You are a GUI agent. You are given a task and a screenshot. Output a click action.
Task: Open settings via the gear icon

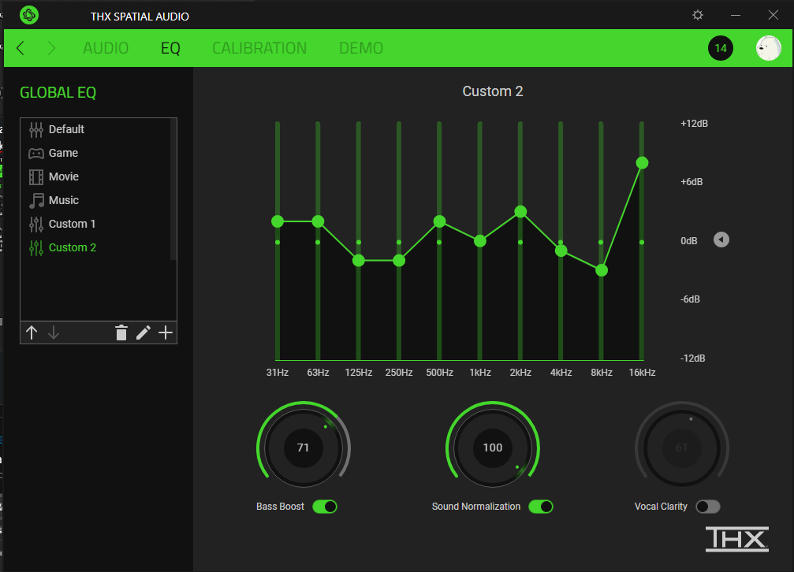698,15
